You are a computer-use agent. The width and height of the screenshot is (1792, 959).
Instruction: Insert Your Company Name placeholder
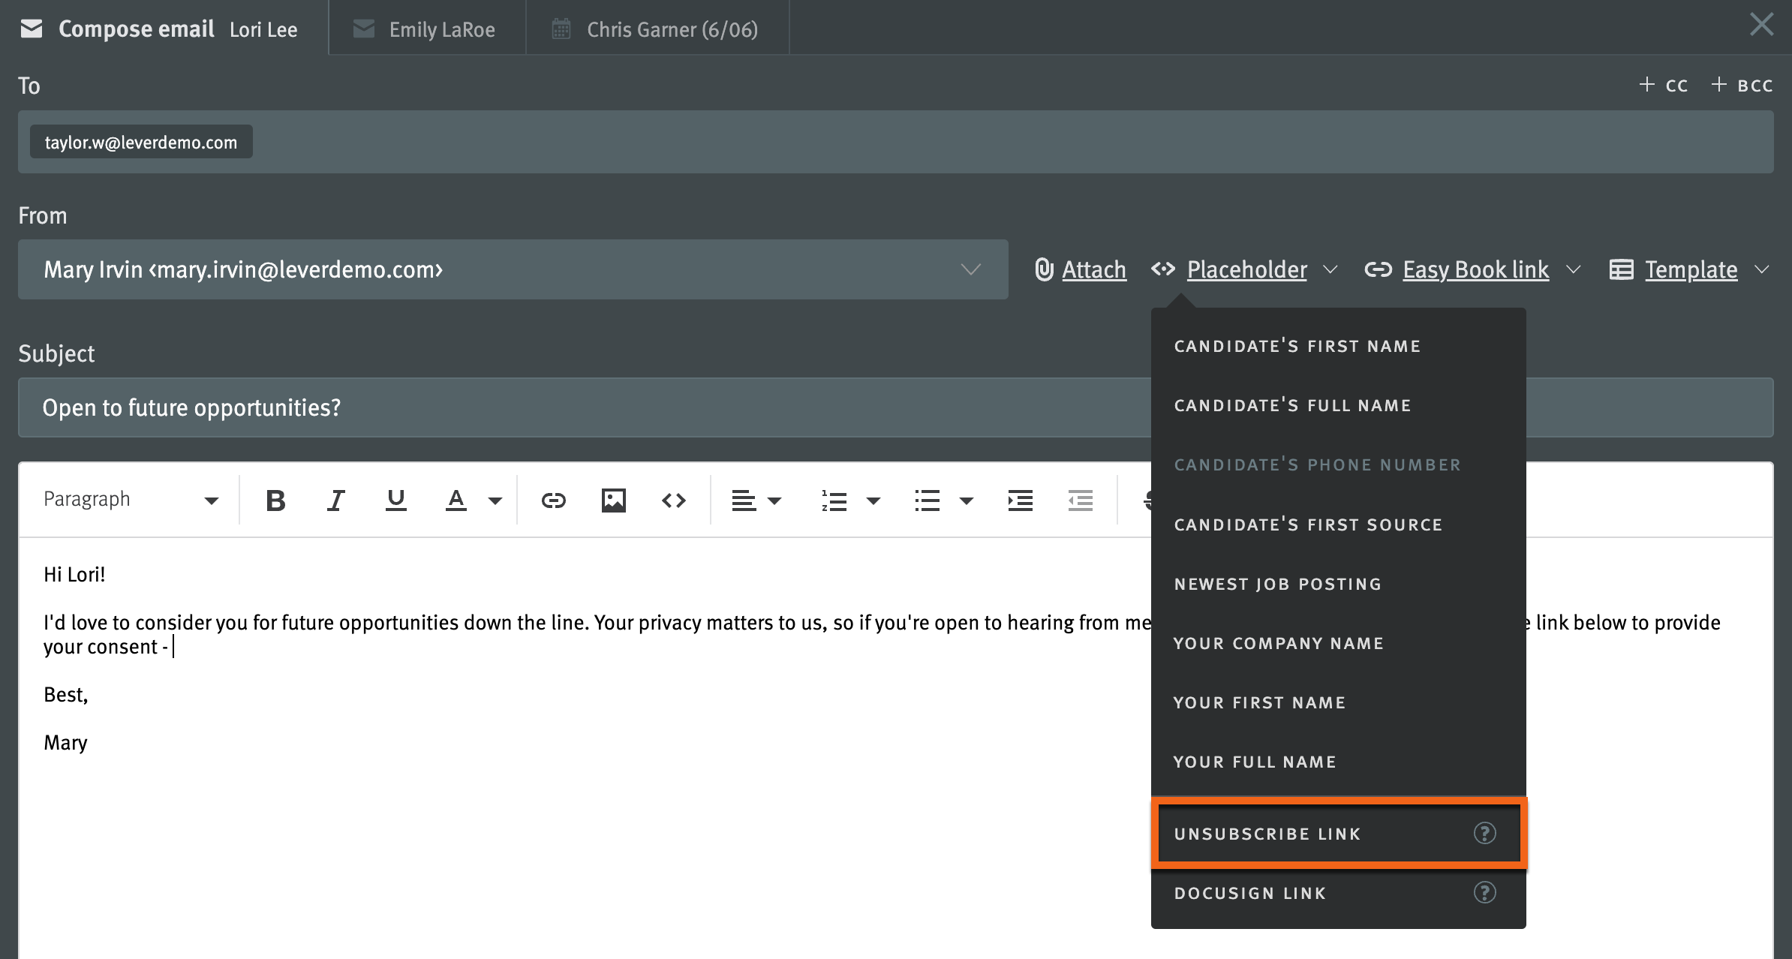click(x=1338, y=643)
